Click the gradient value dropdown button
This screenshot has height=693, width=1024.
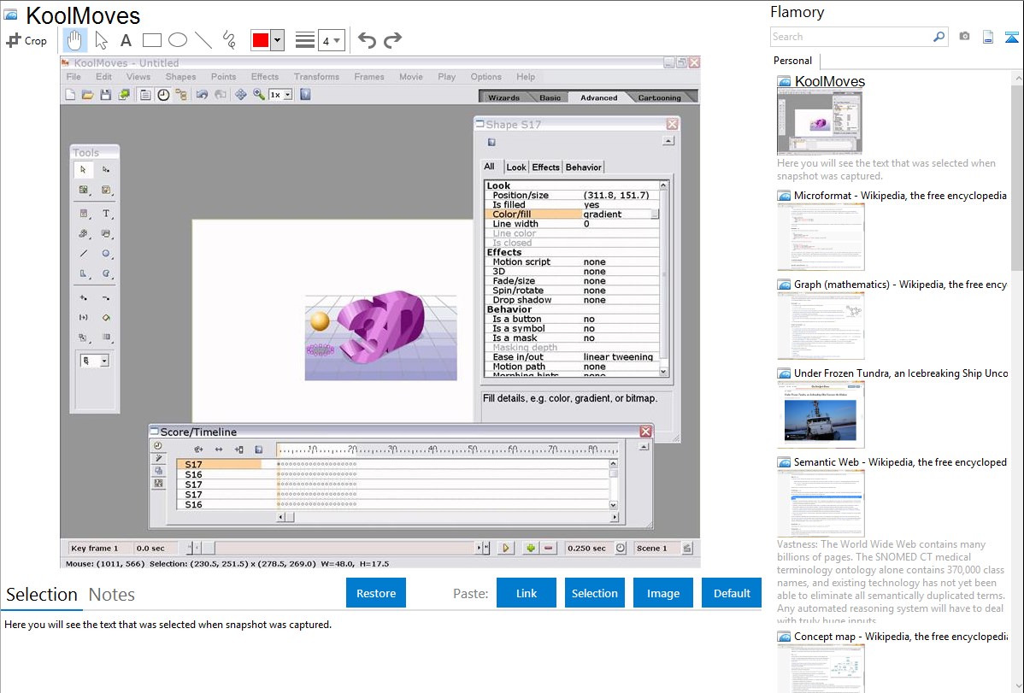tap(655, 214)
